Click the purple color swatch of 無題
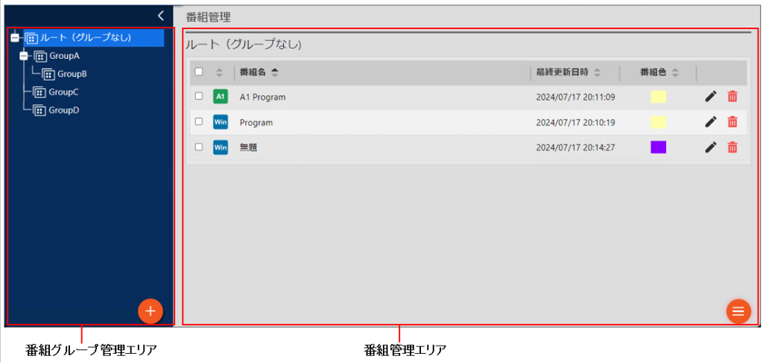This screenshot has height=362, width=763. 659,147
